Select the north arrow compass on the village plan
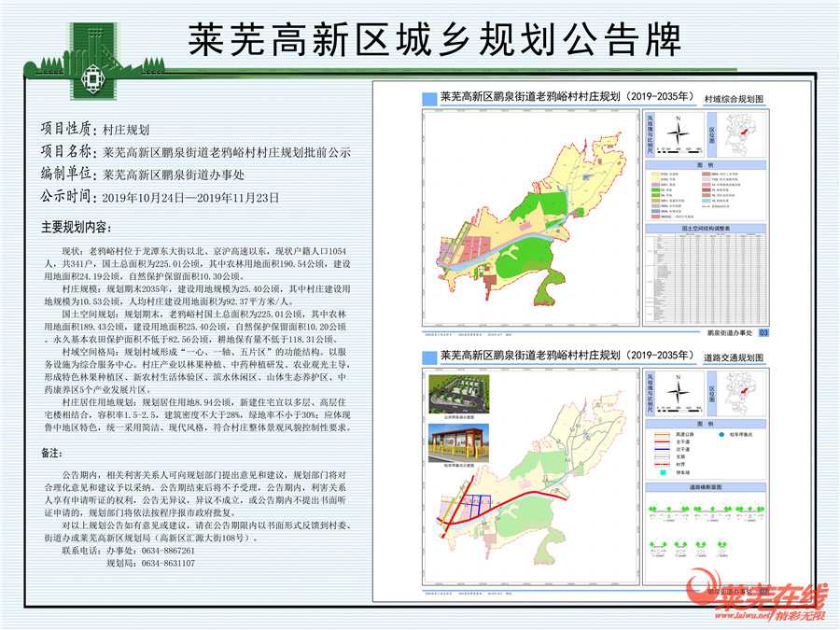The height and width of the screenshot is (630, 840). pyautogui.click(x=679, y=131)
